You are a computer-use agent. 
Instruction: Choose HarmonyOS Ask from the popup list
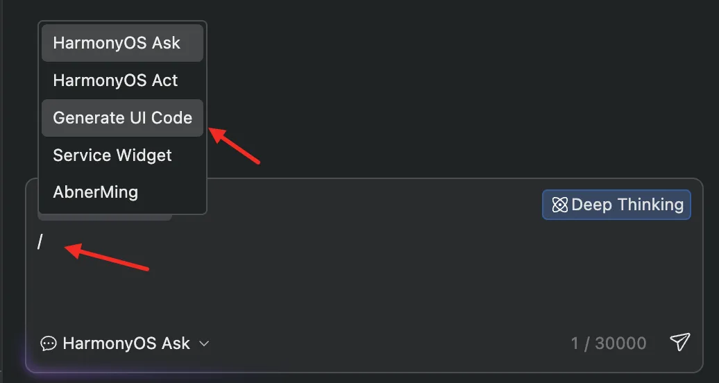pyautogui.click(x=122, y=42)
